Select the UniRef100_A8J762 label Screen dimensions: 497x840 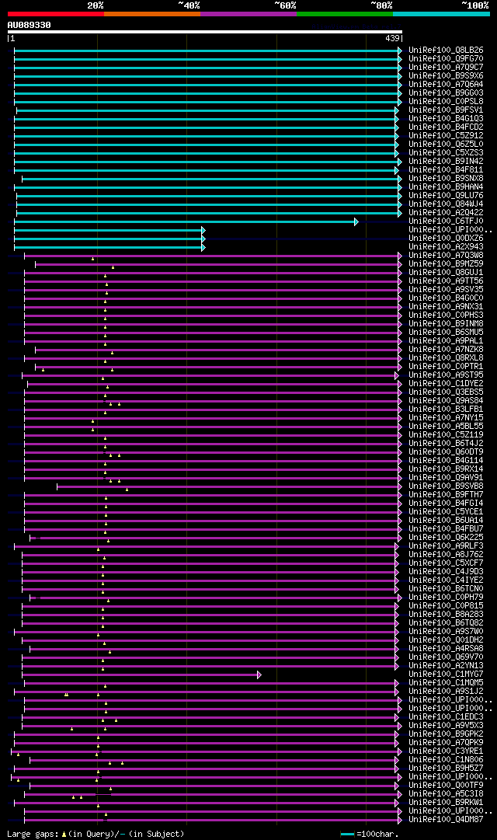click(x=446, y=556)
